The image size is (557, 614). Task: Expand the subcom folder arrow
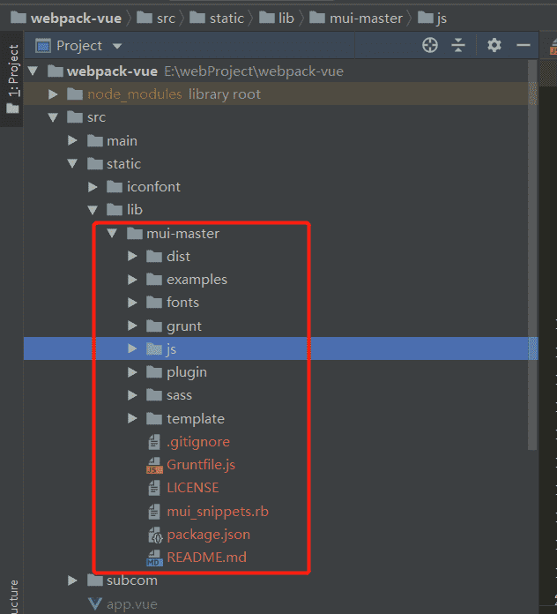click(73, 580)
